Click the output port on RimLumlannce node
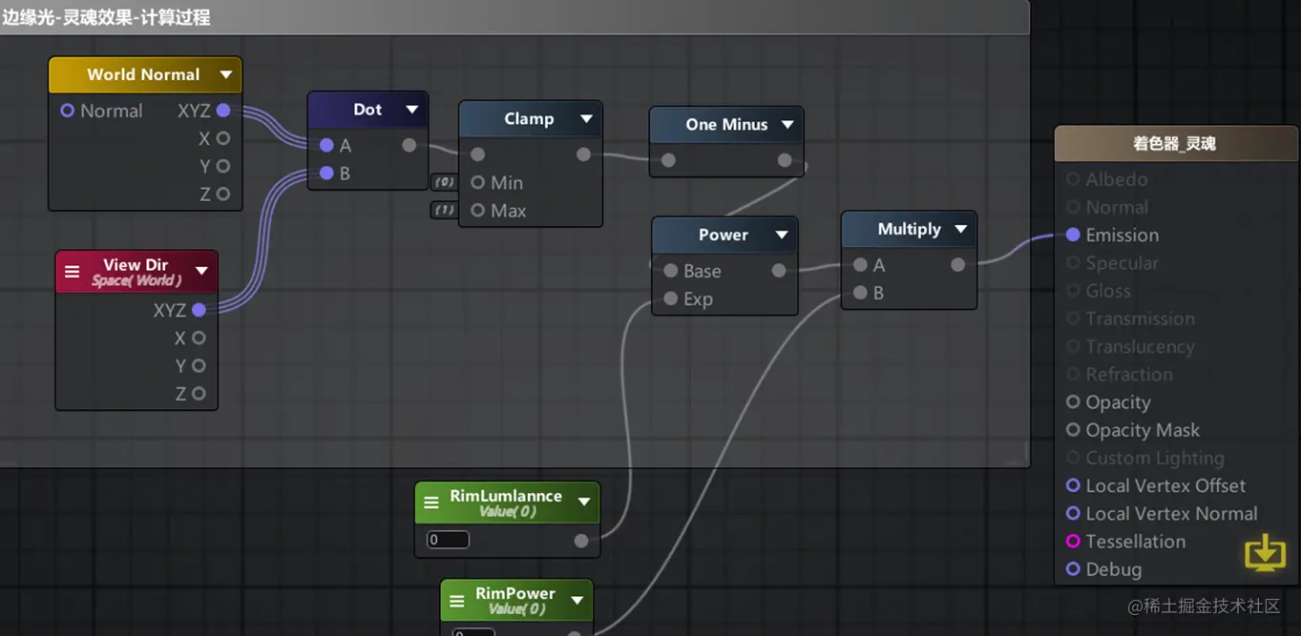1301x636 pixels. click(580, 541)
